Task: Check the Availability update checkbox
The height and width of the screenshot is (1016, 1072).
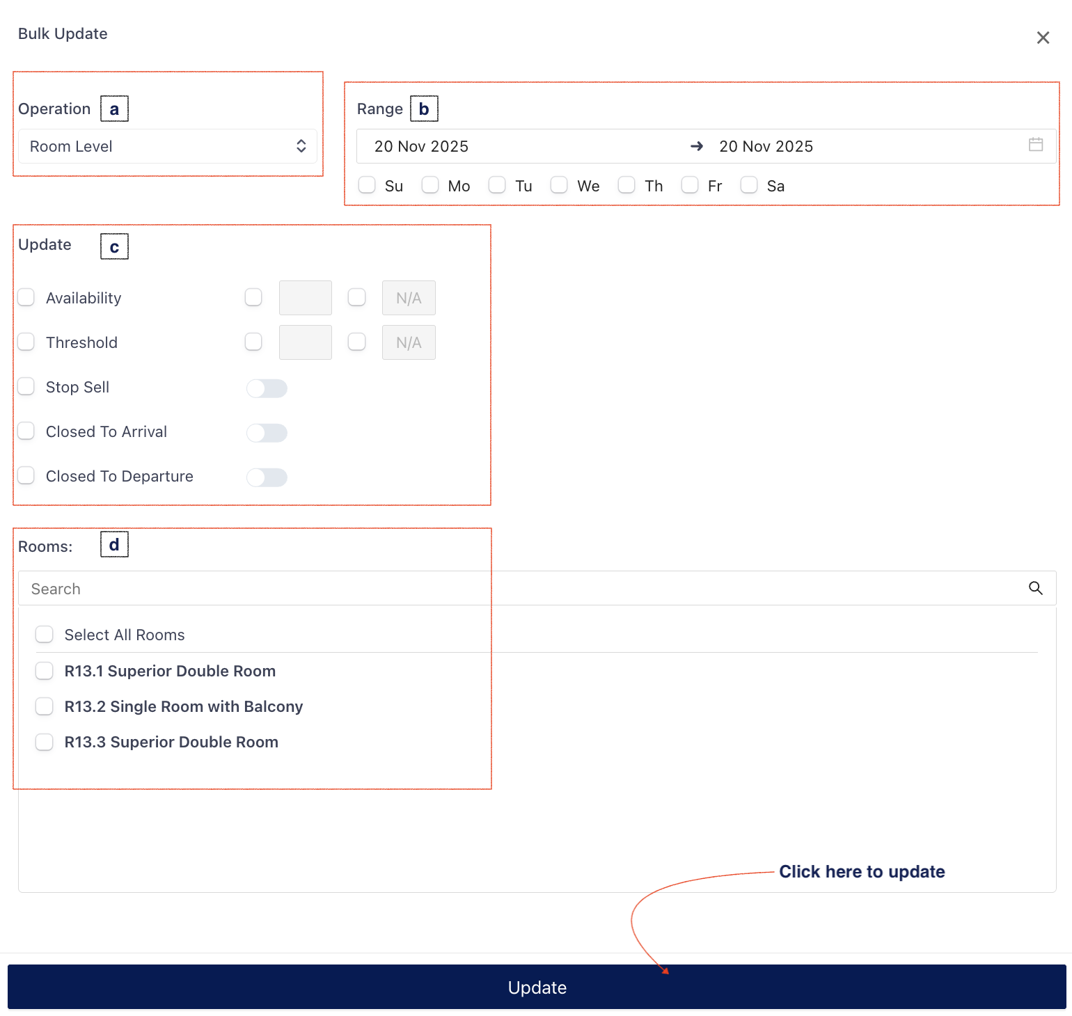Action: [26, 298]
